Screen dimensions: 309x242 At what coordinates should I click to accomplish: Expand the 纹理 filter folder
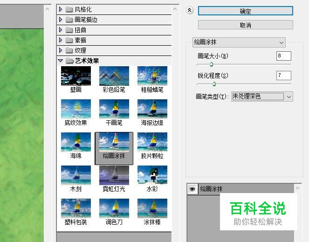click(61, 50)
